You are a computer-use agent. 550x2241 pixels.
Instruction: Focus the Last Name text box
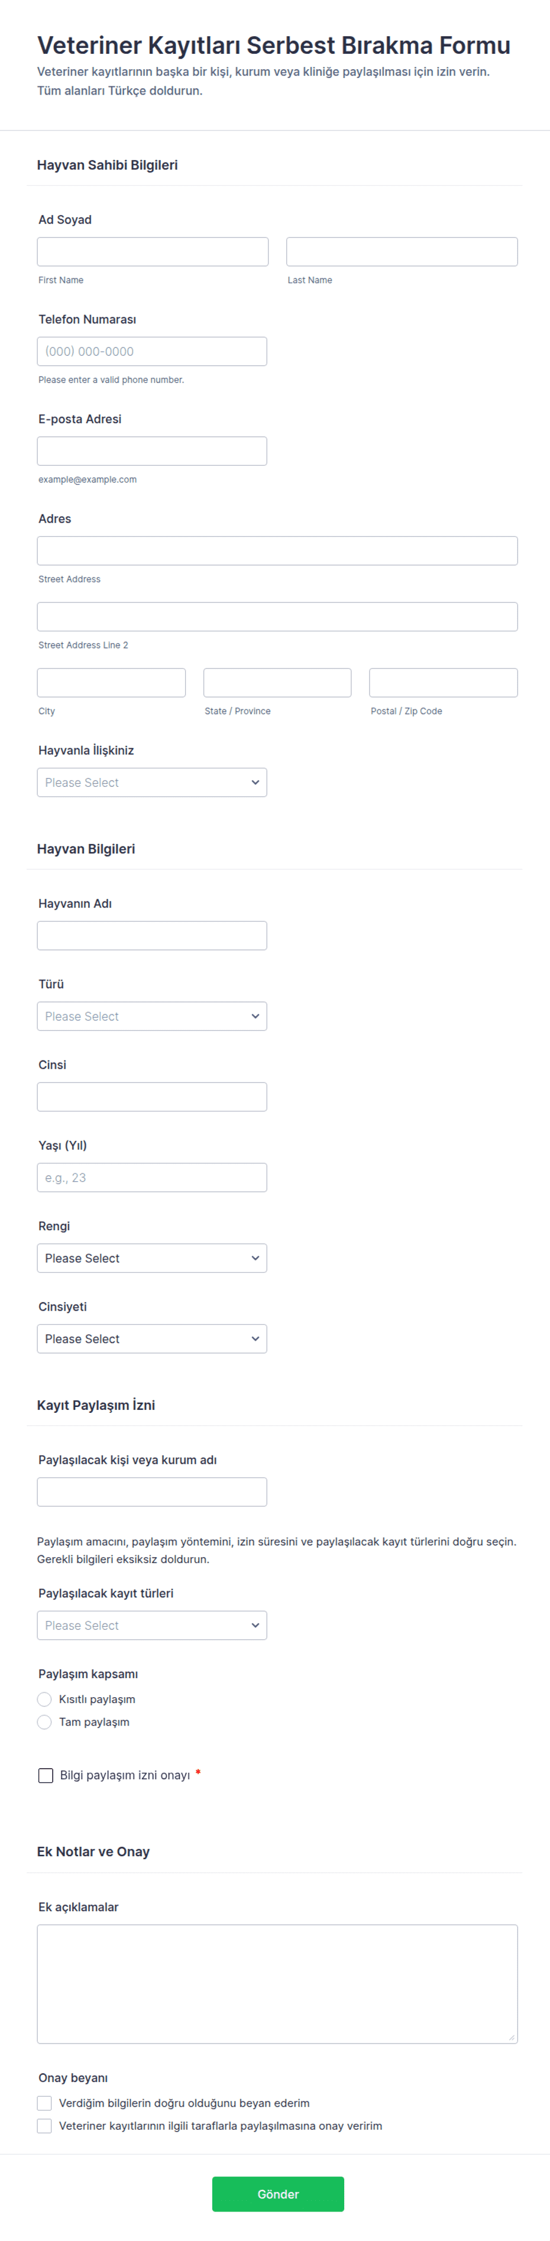[401, 251]
